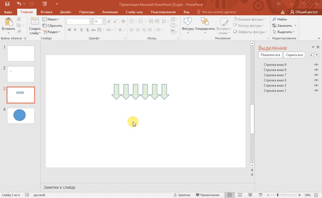Click the bulleted list icon
Screen dimensions: 322x198
point(132,21)
